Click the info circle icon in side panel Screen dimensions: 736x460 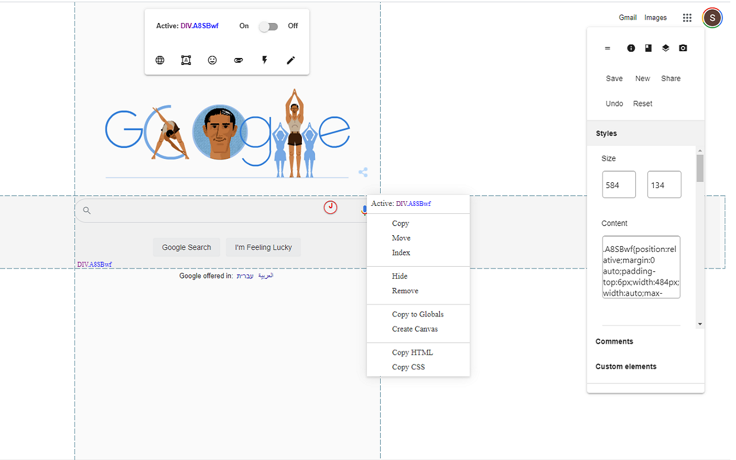click(x=631, y=48)
